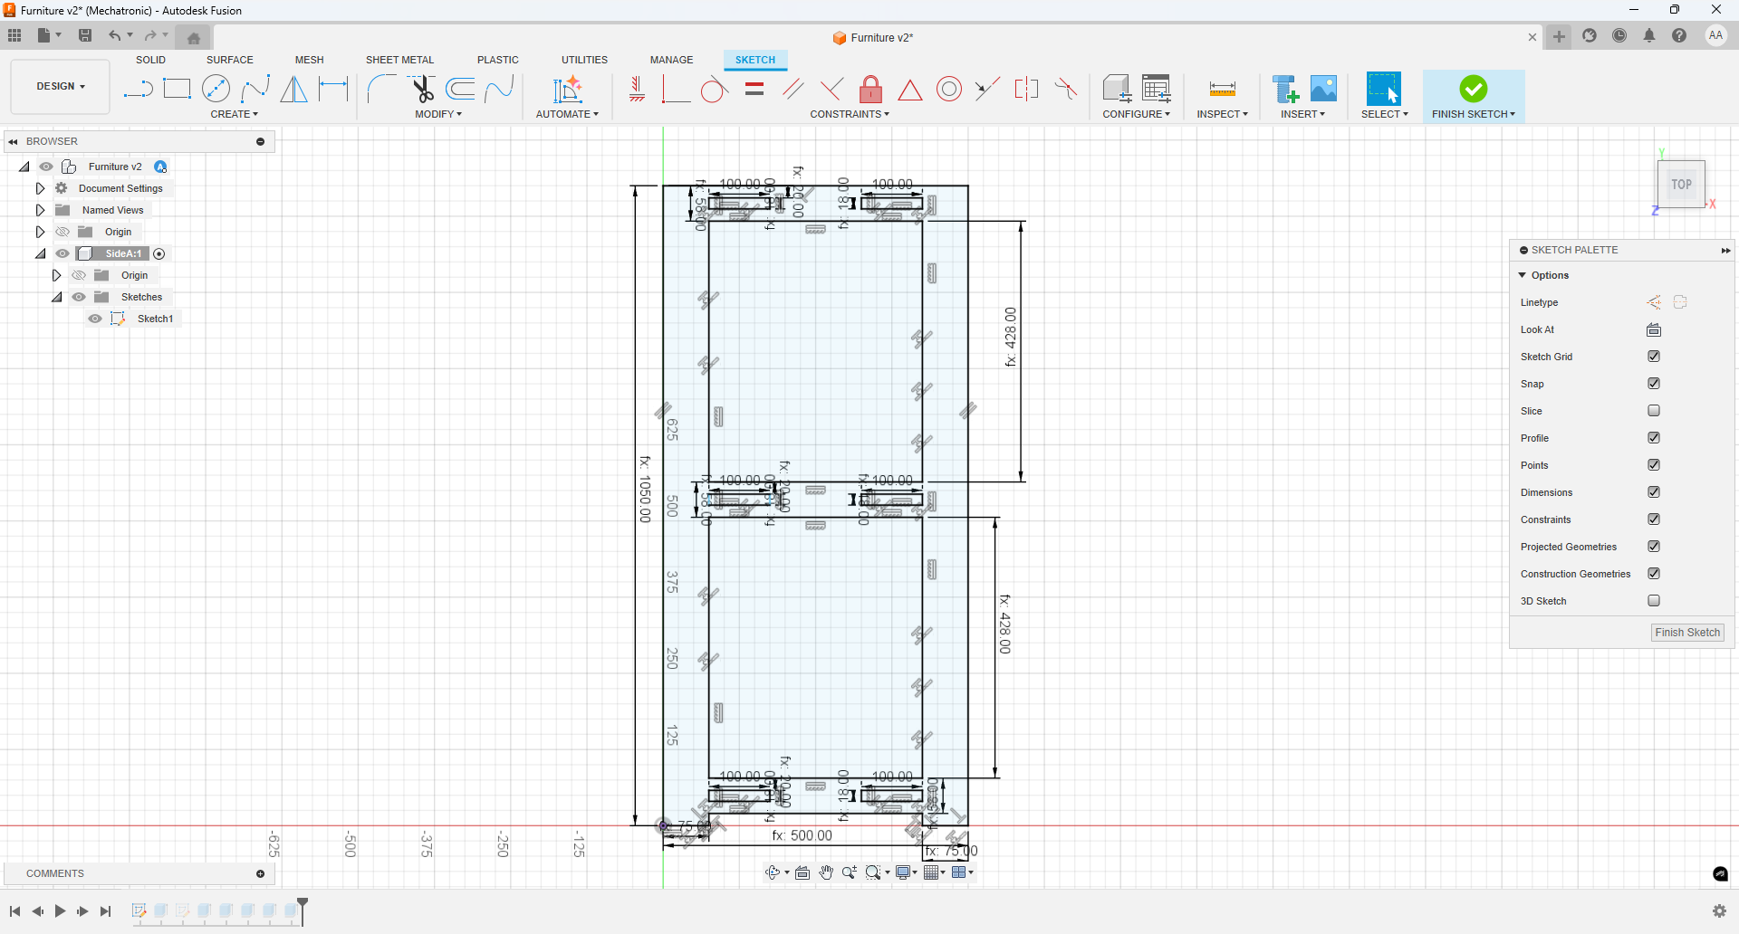Image resolution: width=1739 pixels, height=934 pixels.
Task: Apply the Symmetry constraint
Action: tap(1026, 89)
